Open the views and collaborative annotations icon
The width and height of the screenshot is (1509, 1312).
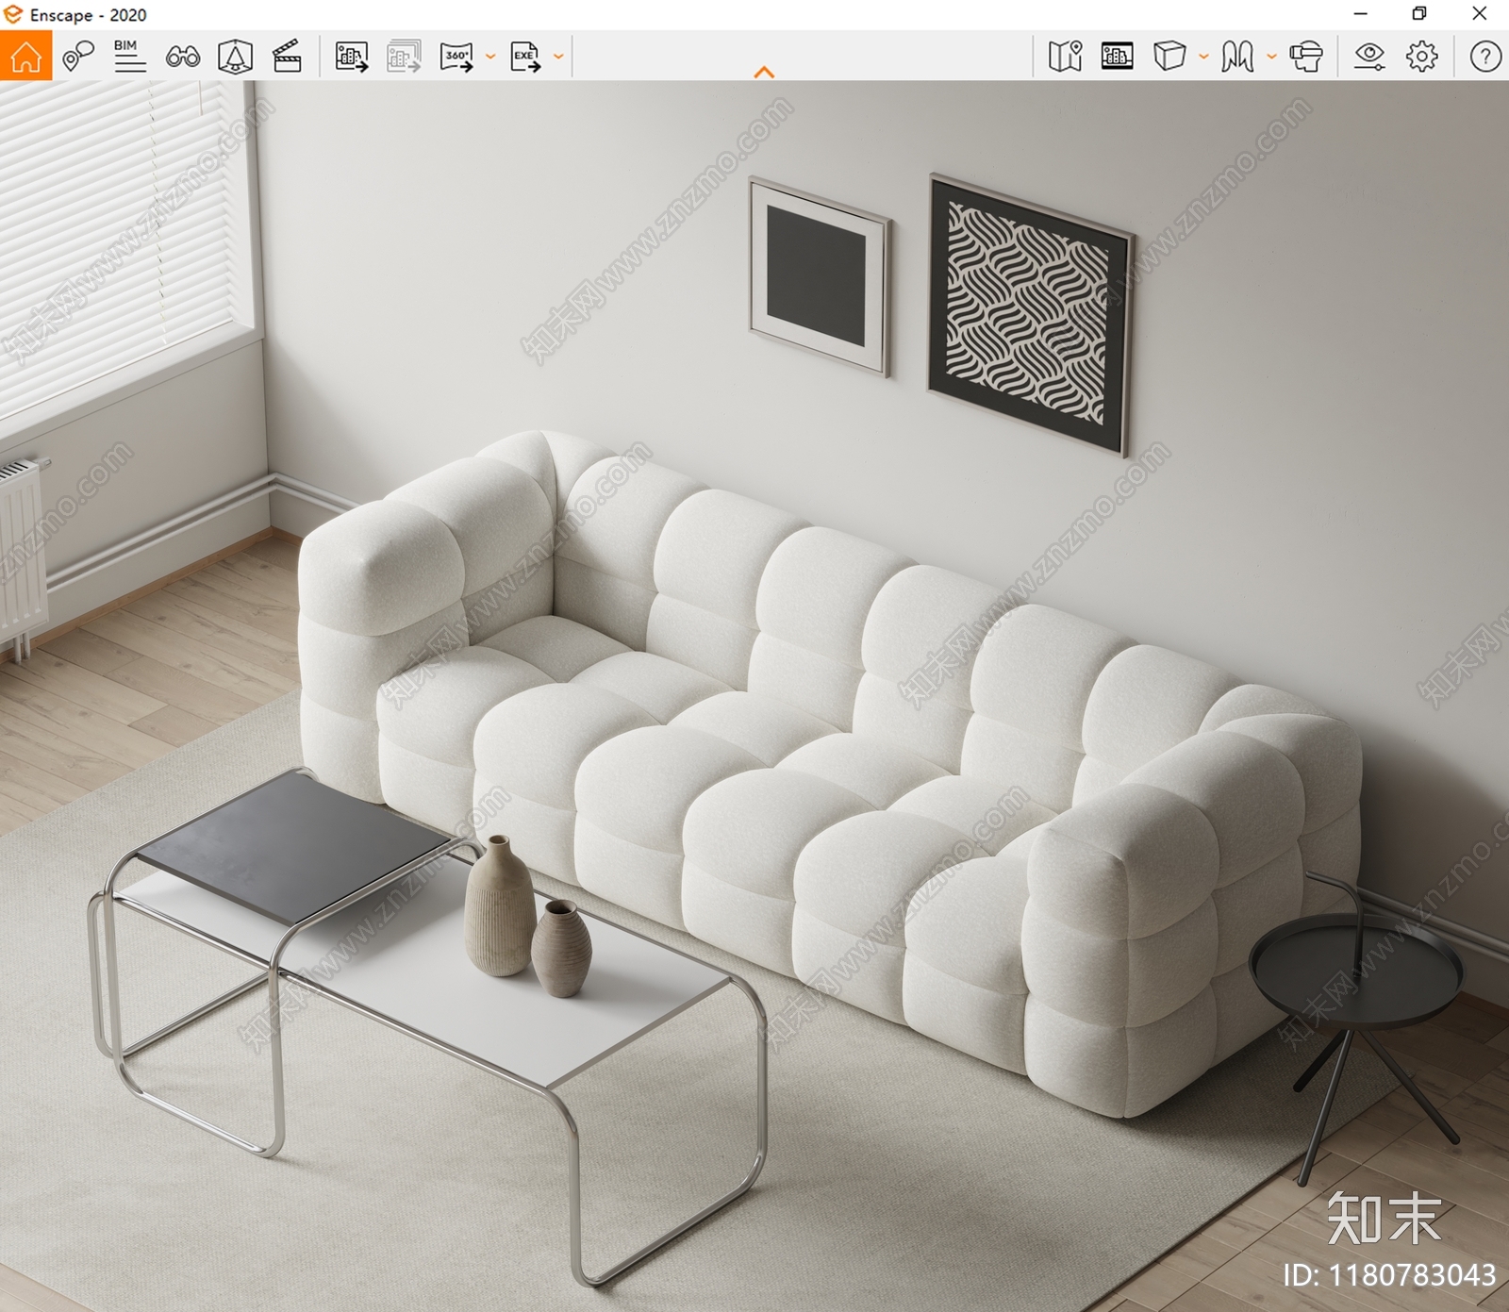click(x=78, y=57)
